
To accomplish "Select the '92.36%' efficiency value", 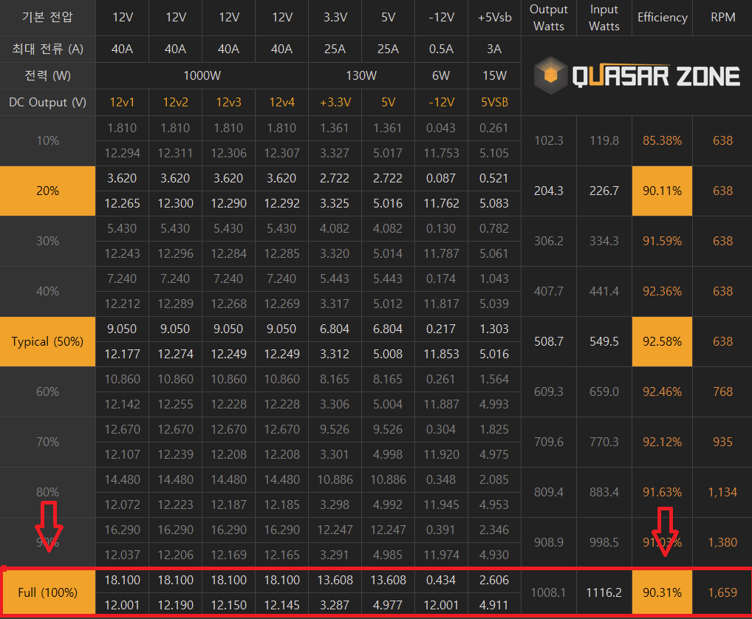I will (x=663, y=291).
